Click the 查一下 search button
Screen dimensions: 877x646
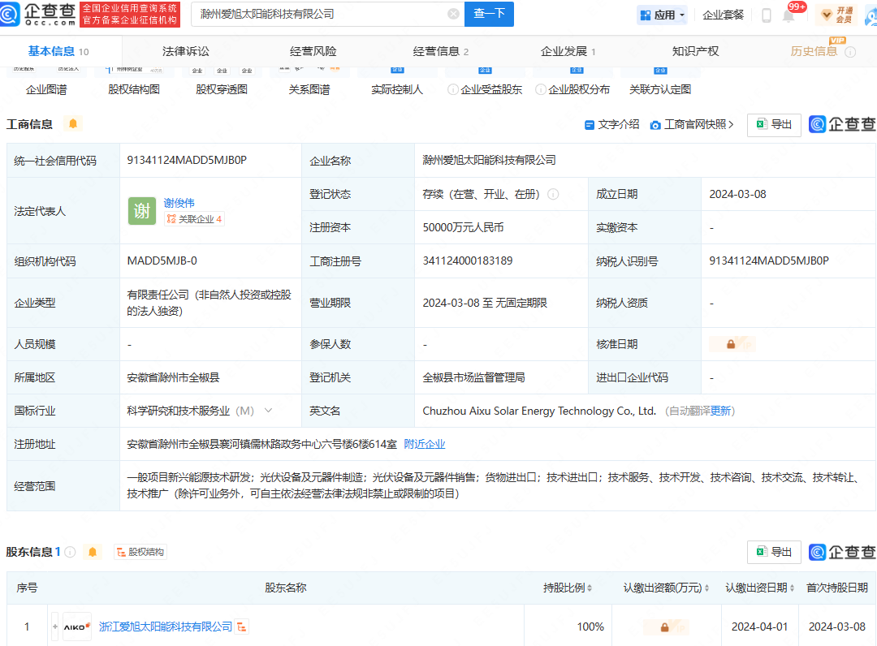pyautogui.click(x=489, y=14)
